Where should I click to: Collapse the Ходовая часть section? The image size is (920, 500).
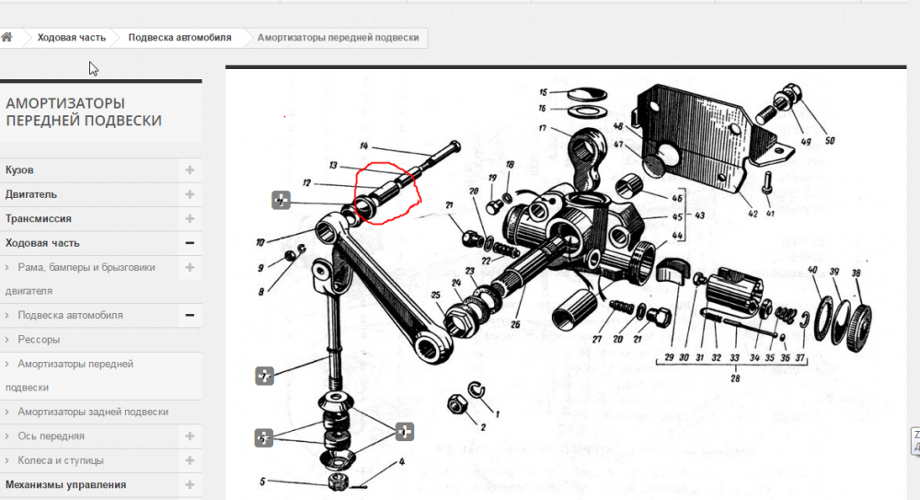[x=190, y=243]
